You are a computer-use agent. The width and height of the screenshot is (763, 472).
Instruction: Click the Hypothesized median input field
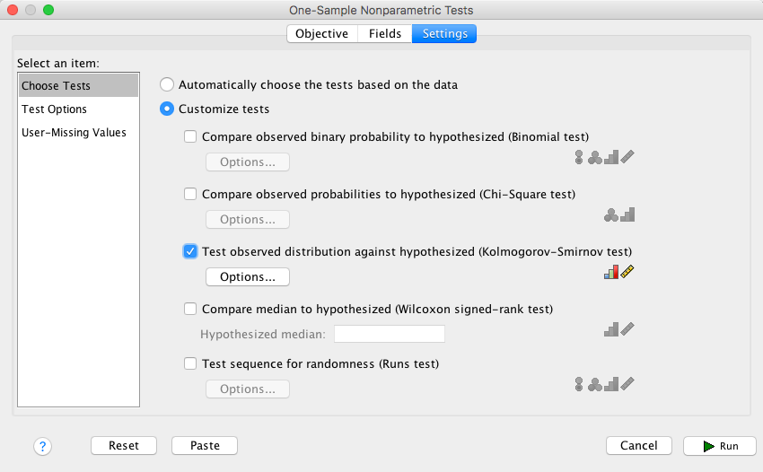(x=390, y=334)
